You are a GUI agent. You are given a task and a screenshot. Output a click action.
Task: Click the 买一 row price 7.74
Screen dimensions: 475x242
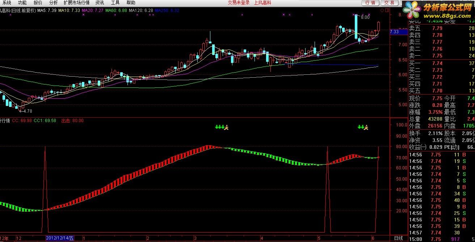(x=437, y=63)
